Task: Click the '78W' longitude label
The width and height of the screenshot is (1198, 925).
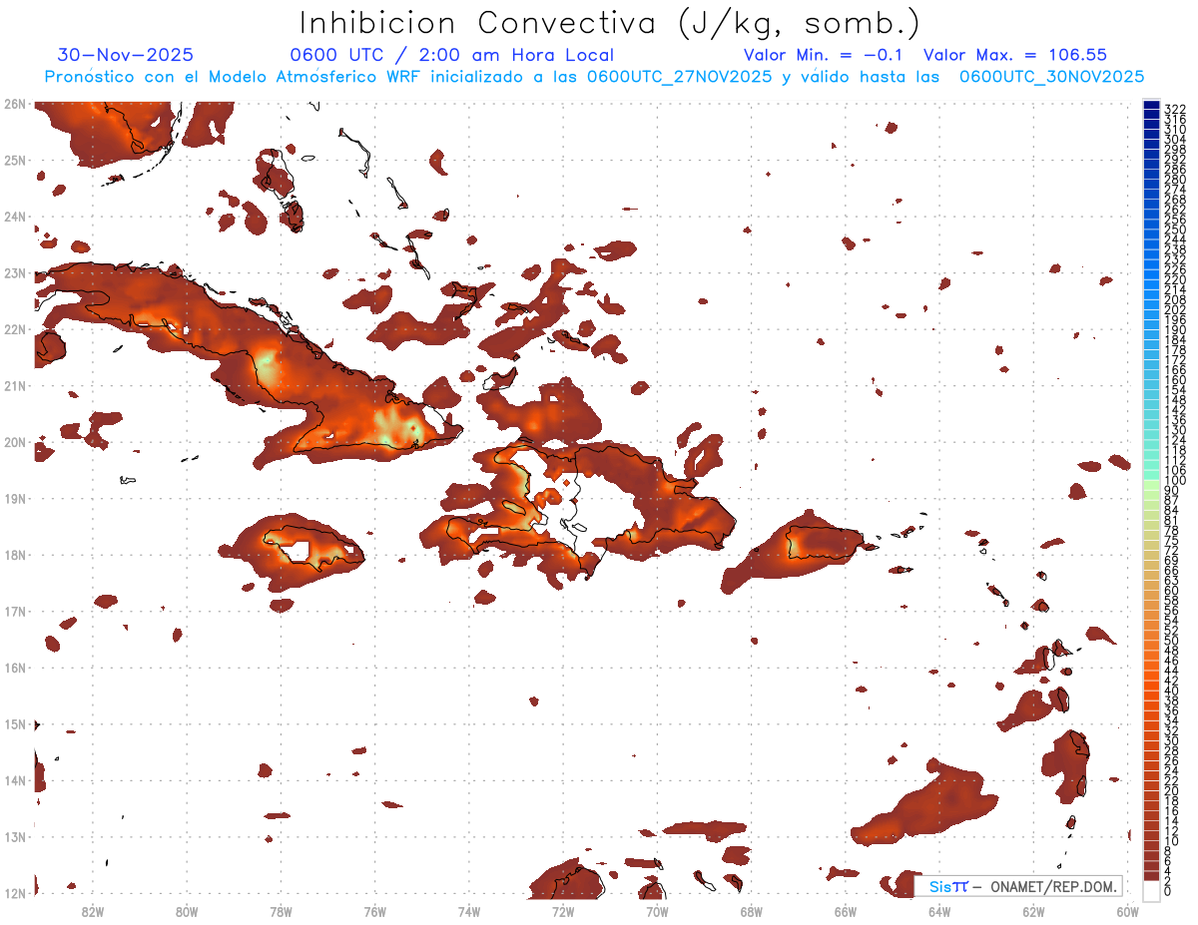Action: [x=281, y=912]
